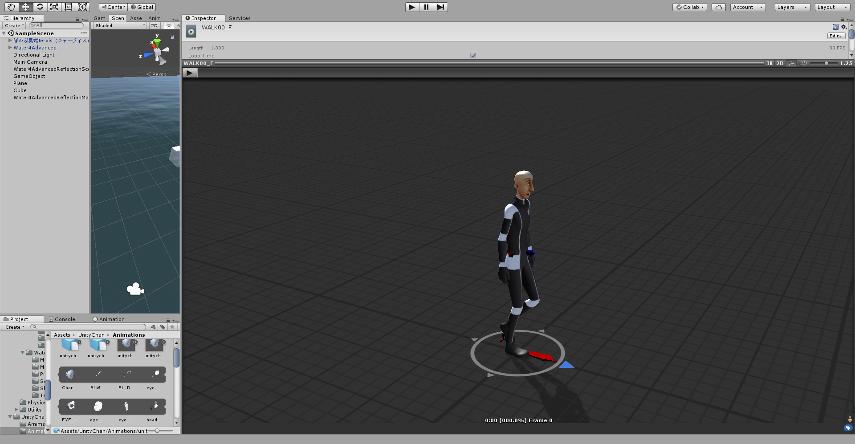Toggle IK in animation preview
The width and height of the screenshot is (855, 444).
tap(770, 63)
